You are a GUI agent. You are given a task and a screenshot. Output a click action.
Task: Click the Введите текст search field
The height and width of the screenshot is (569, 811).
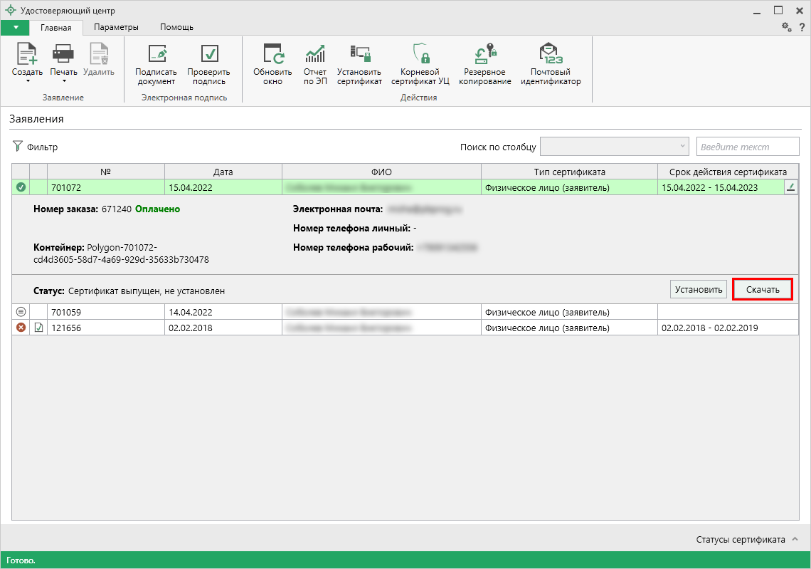pos(748,147)
